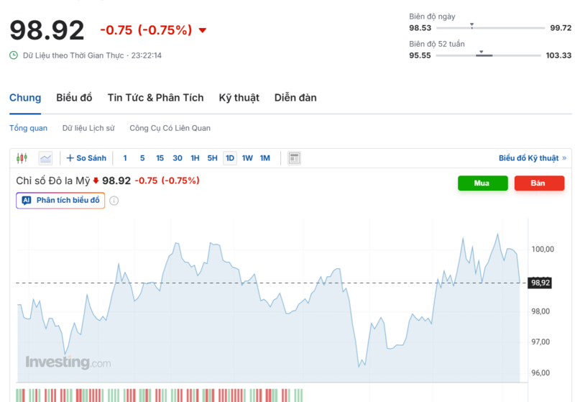
Task: Select the 5 minute interval
Action: pyautogui.click(x=142, y=158)
